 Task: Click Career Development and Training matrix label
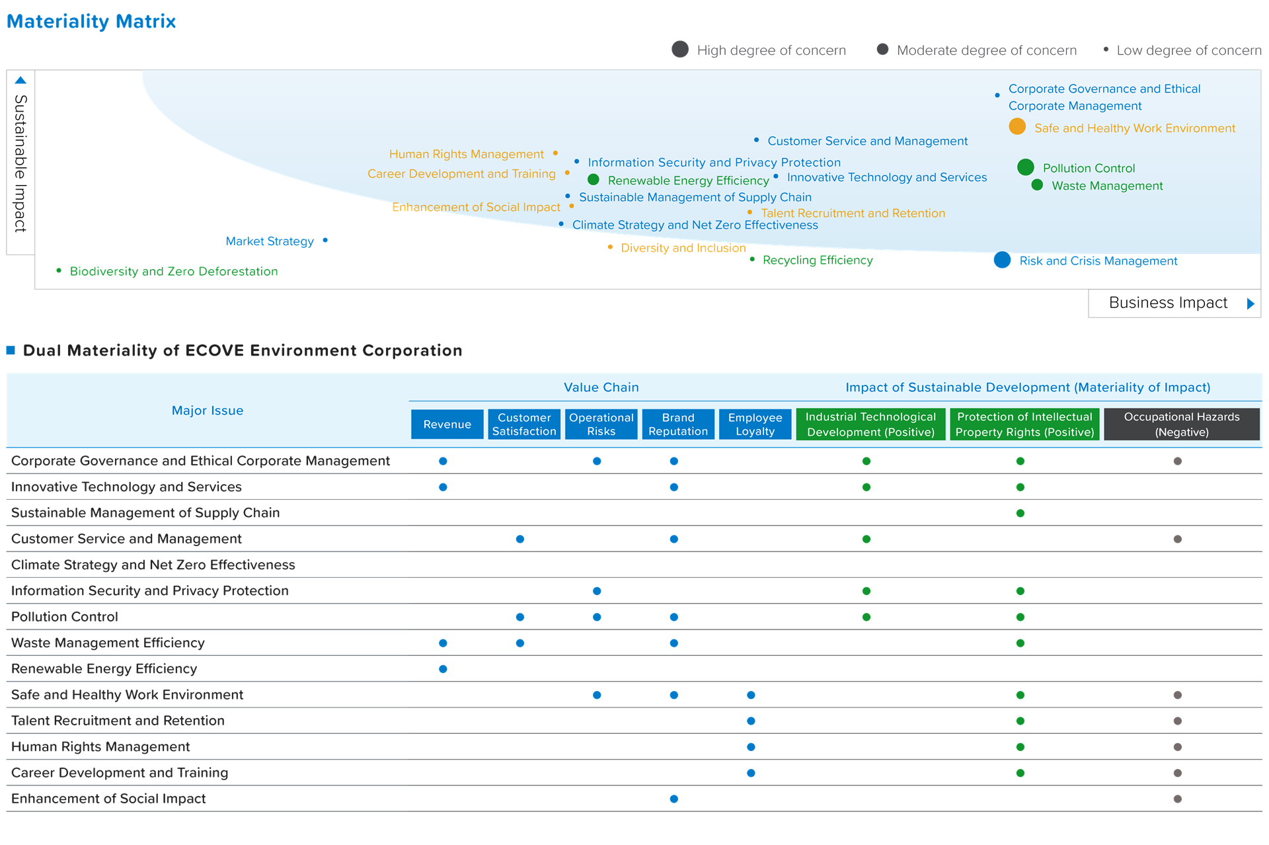[x=461, y=174]
